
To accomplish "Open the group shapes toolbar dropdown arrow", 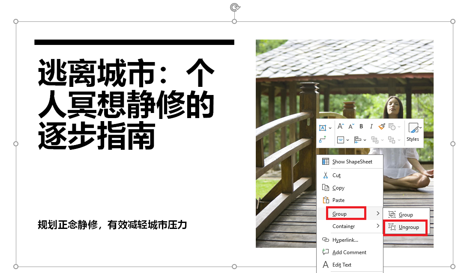I will (399, 140).
